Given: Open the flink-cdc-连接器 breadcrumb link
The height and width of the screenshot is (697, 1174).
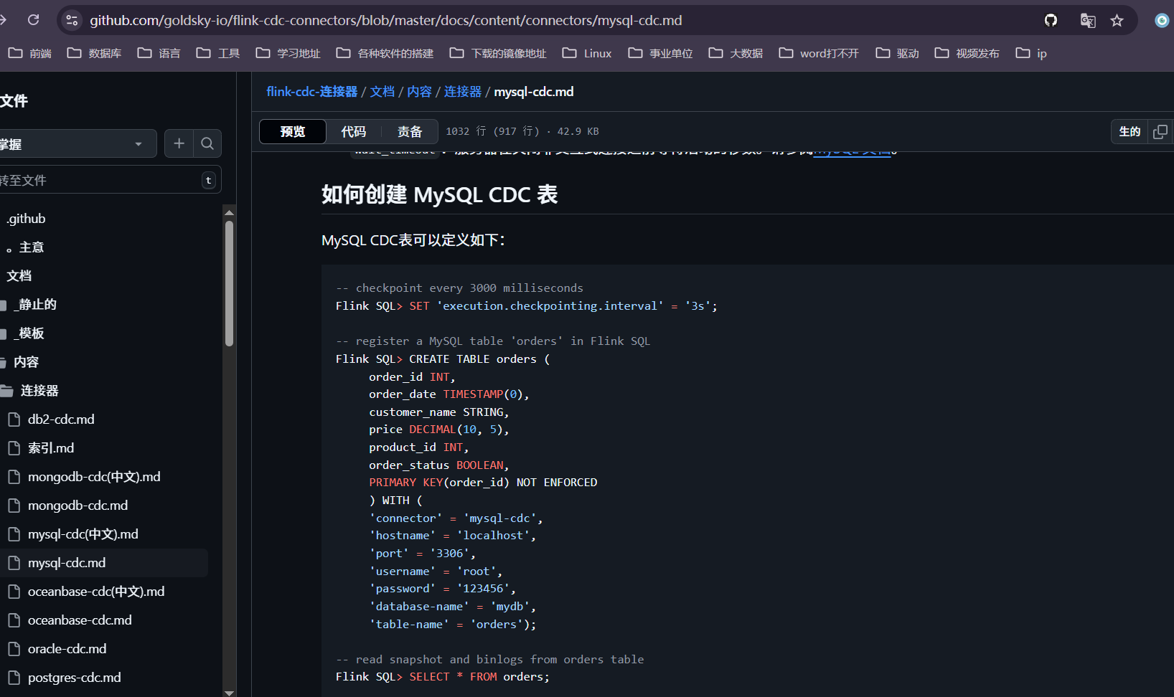Looking at the screenshot, I should [x=311, y=91].
